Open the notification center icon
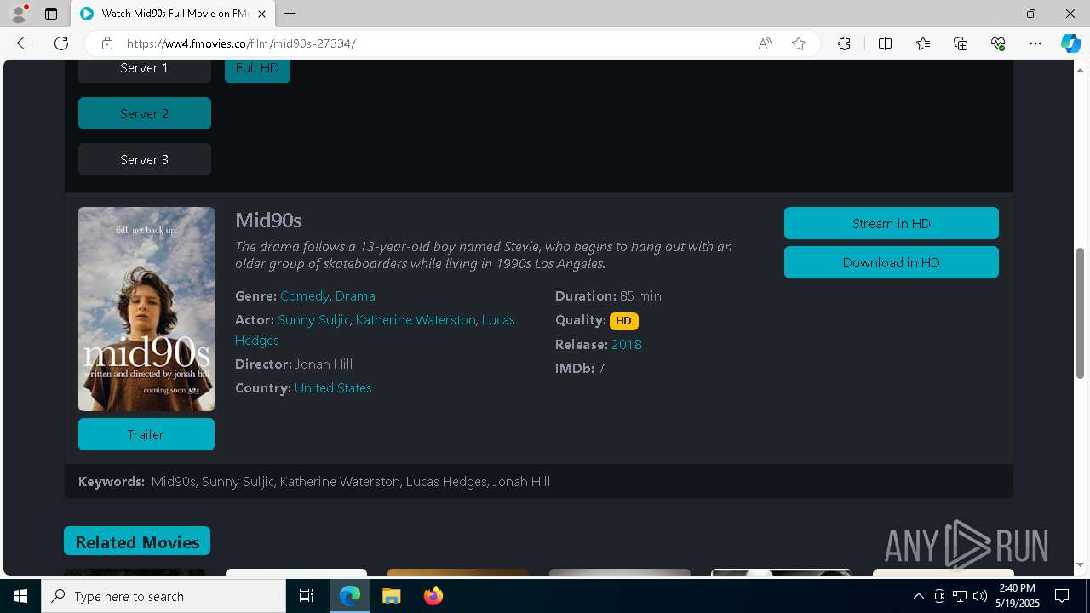 coord(1062,596)
